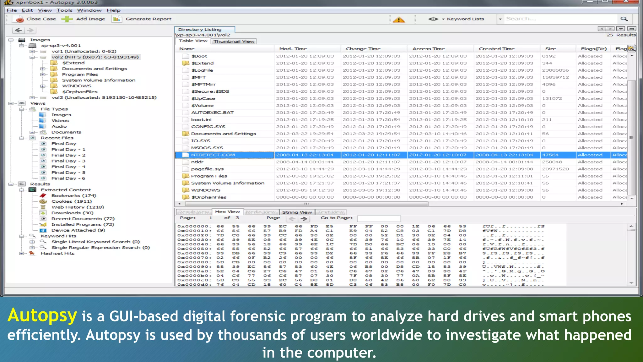The height and width of the screenshot is (362, 643).
Task: Click the yellow warning triangle icon
Action: coord(399,19)
